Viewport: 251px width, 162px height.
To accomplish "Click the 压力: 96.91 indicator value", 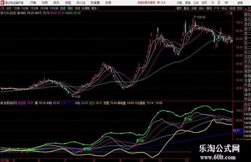I will point(96,103).
